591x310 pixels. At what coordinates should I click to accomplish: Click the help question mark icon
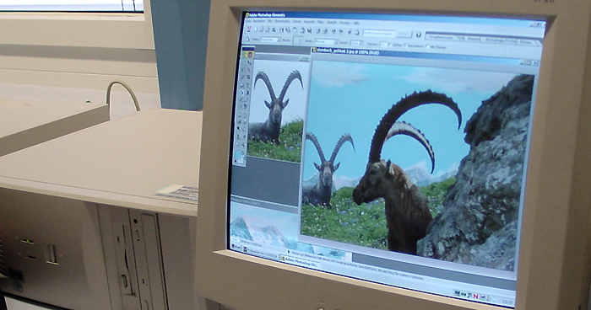(419, 35)
